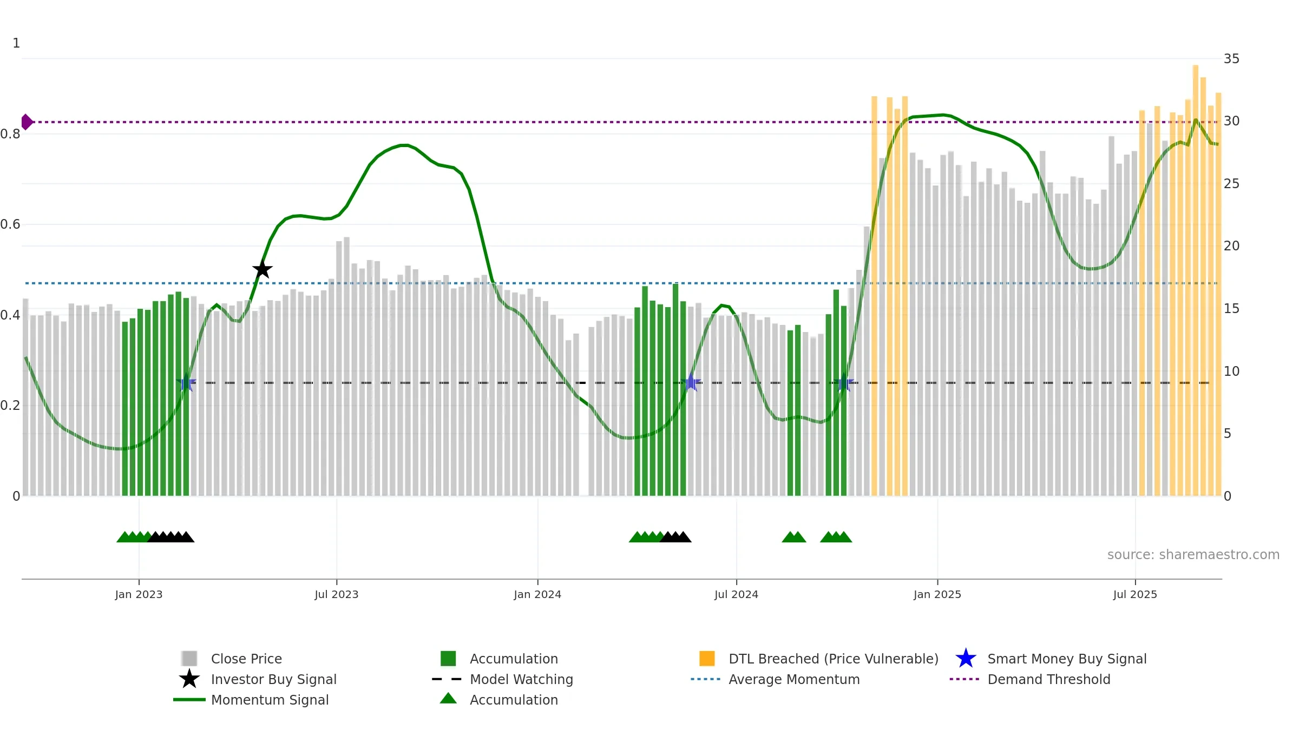Click the first Smart Money star near Jan 2023
Image resolution: width=1299 pixels, height=730 pixels.
(186, 382)
